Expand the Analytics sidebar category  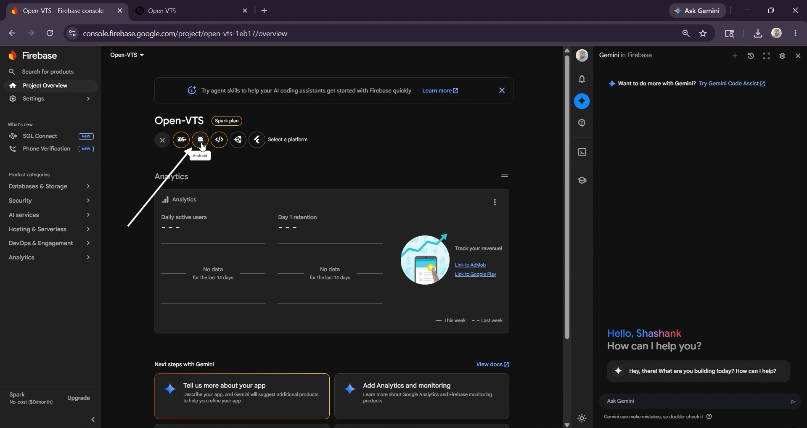click(x=50, y=258)
